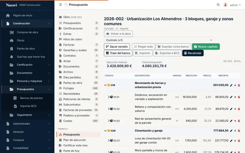
Task: Delete row 02.01 with trash icon
Action: point(239,141)
